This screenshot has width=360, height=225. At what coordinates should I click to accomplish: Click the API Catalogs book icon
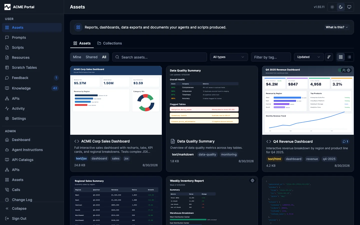tap(7, 160)
